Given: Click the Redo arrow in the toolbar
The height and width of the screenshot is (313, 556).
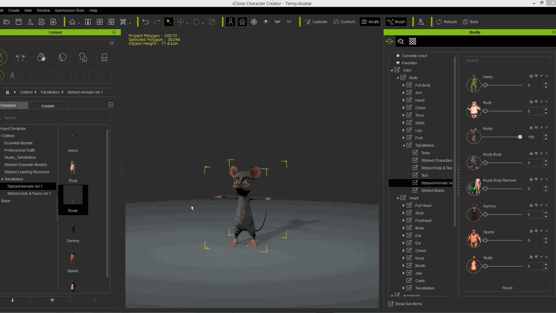Looking at the screenshot, I should point(157,22).
